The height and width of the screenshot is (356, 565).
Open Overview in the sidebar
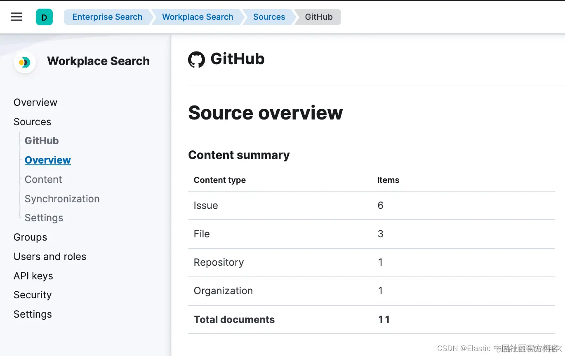click(35, 102)
